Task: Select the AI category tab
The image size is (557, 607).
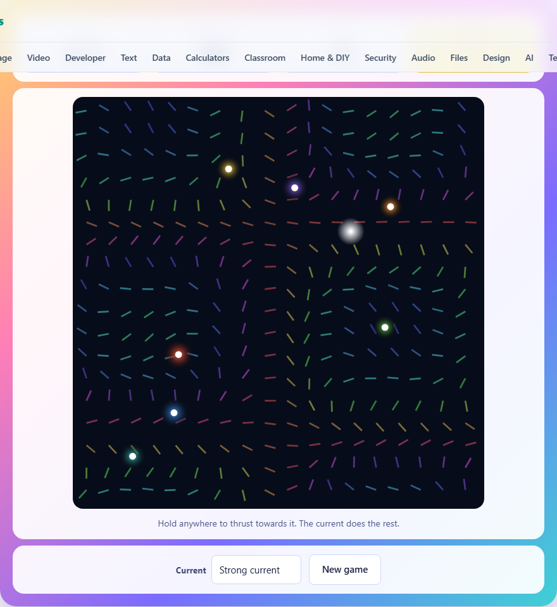Action: coord(529,58)
